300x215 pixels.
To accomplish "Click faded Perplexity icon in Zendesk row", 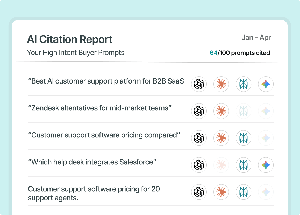I will pyautogui.click(x=243, y=111).
